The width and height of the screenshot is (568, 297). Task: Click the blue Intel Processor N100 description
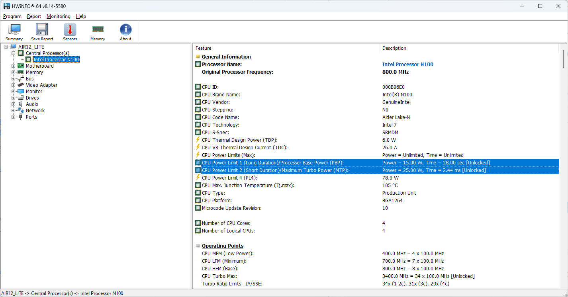click(408, 64)
